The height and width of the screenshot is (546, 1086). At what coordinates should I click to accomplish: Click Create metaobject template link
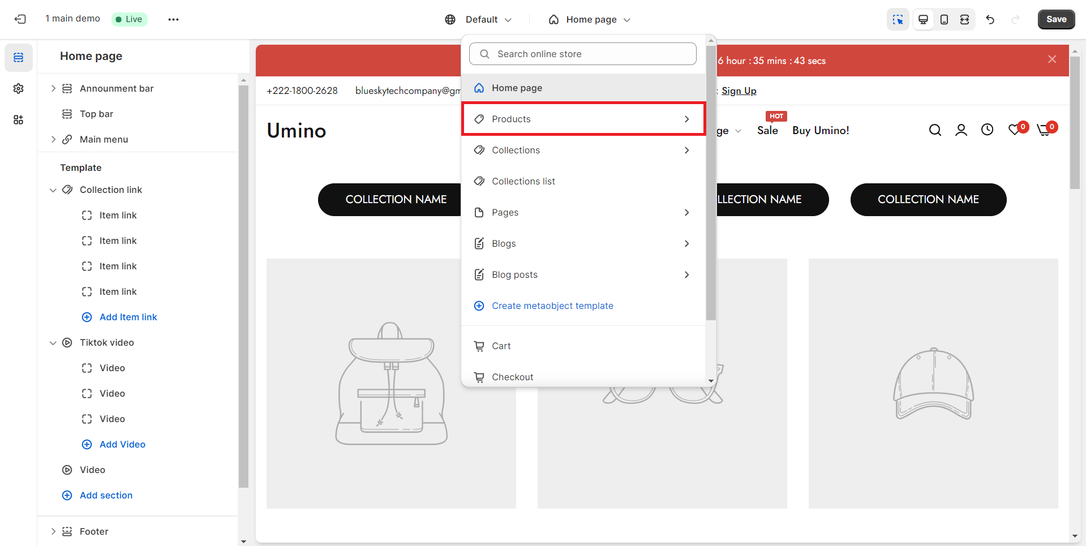[552, 306]
